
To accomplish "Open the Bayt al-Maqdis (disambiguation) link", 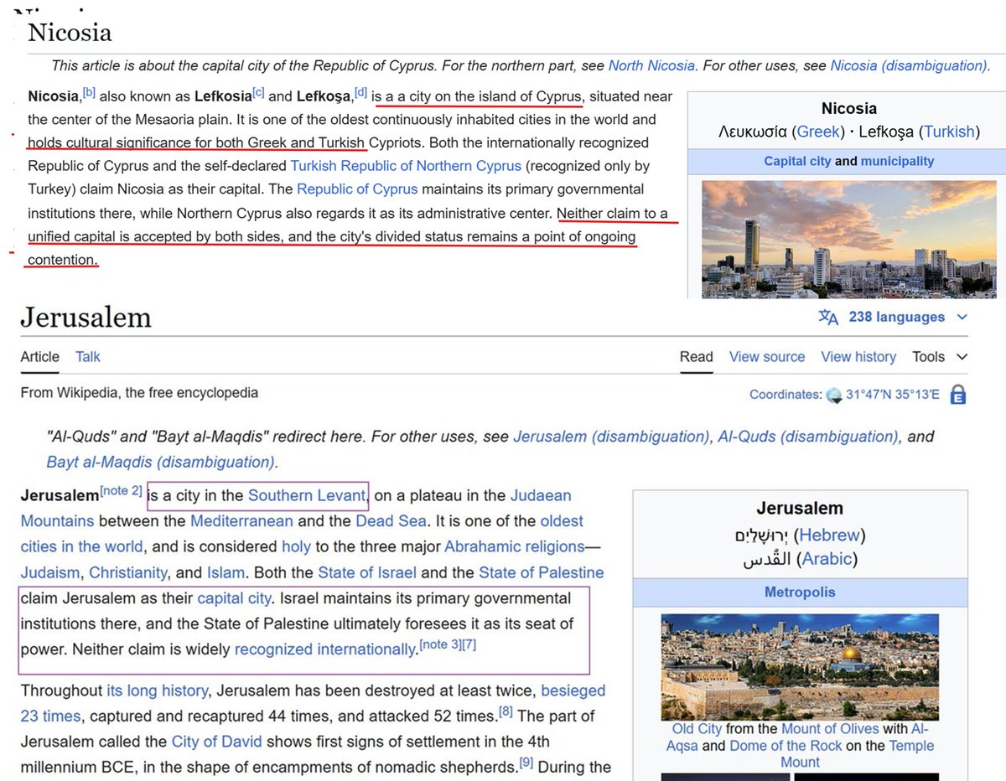I will pyautogui.click(x=160, y=462).
